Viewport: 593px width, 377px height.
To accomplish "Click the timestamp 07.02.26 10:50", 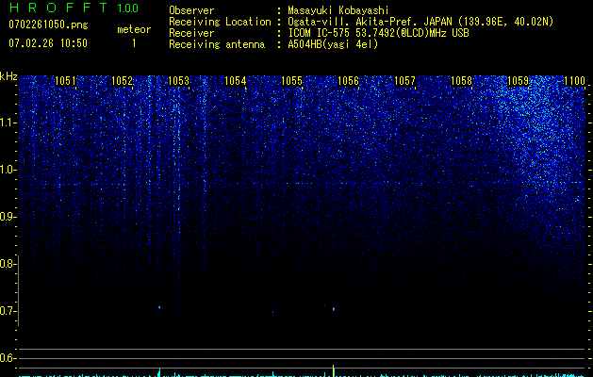I will 48,43.
